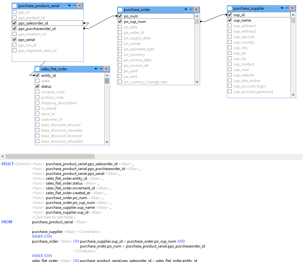Uncheck the sup_name field

[230, 20]
